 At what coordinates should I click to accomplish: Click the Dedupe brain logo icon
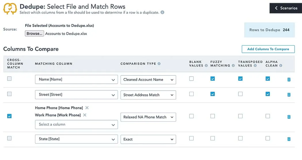[x=10, y=9]
